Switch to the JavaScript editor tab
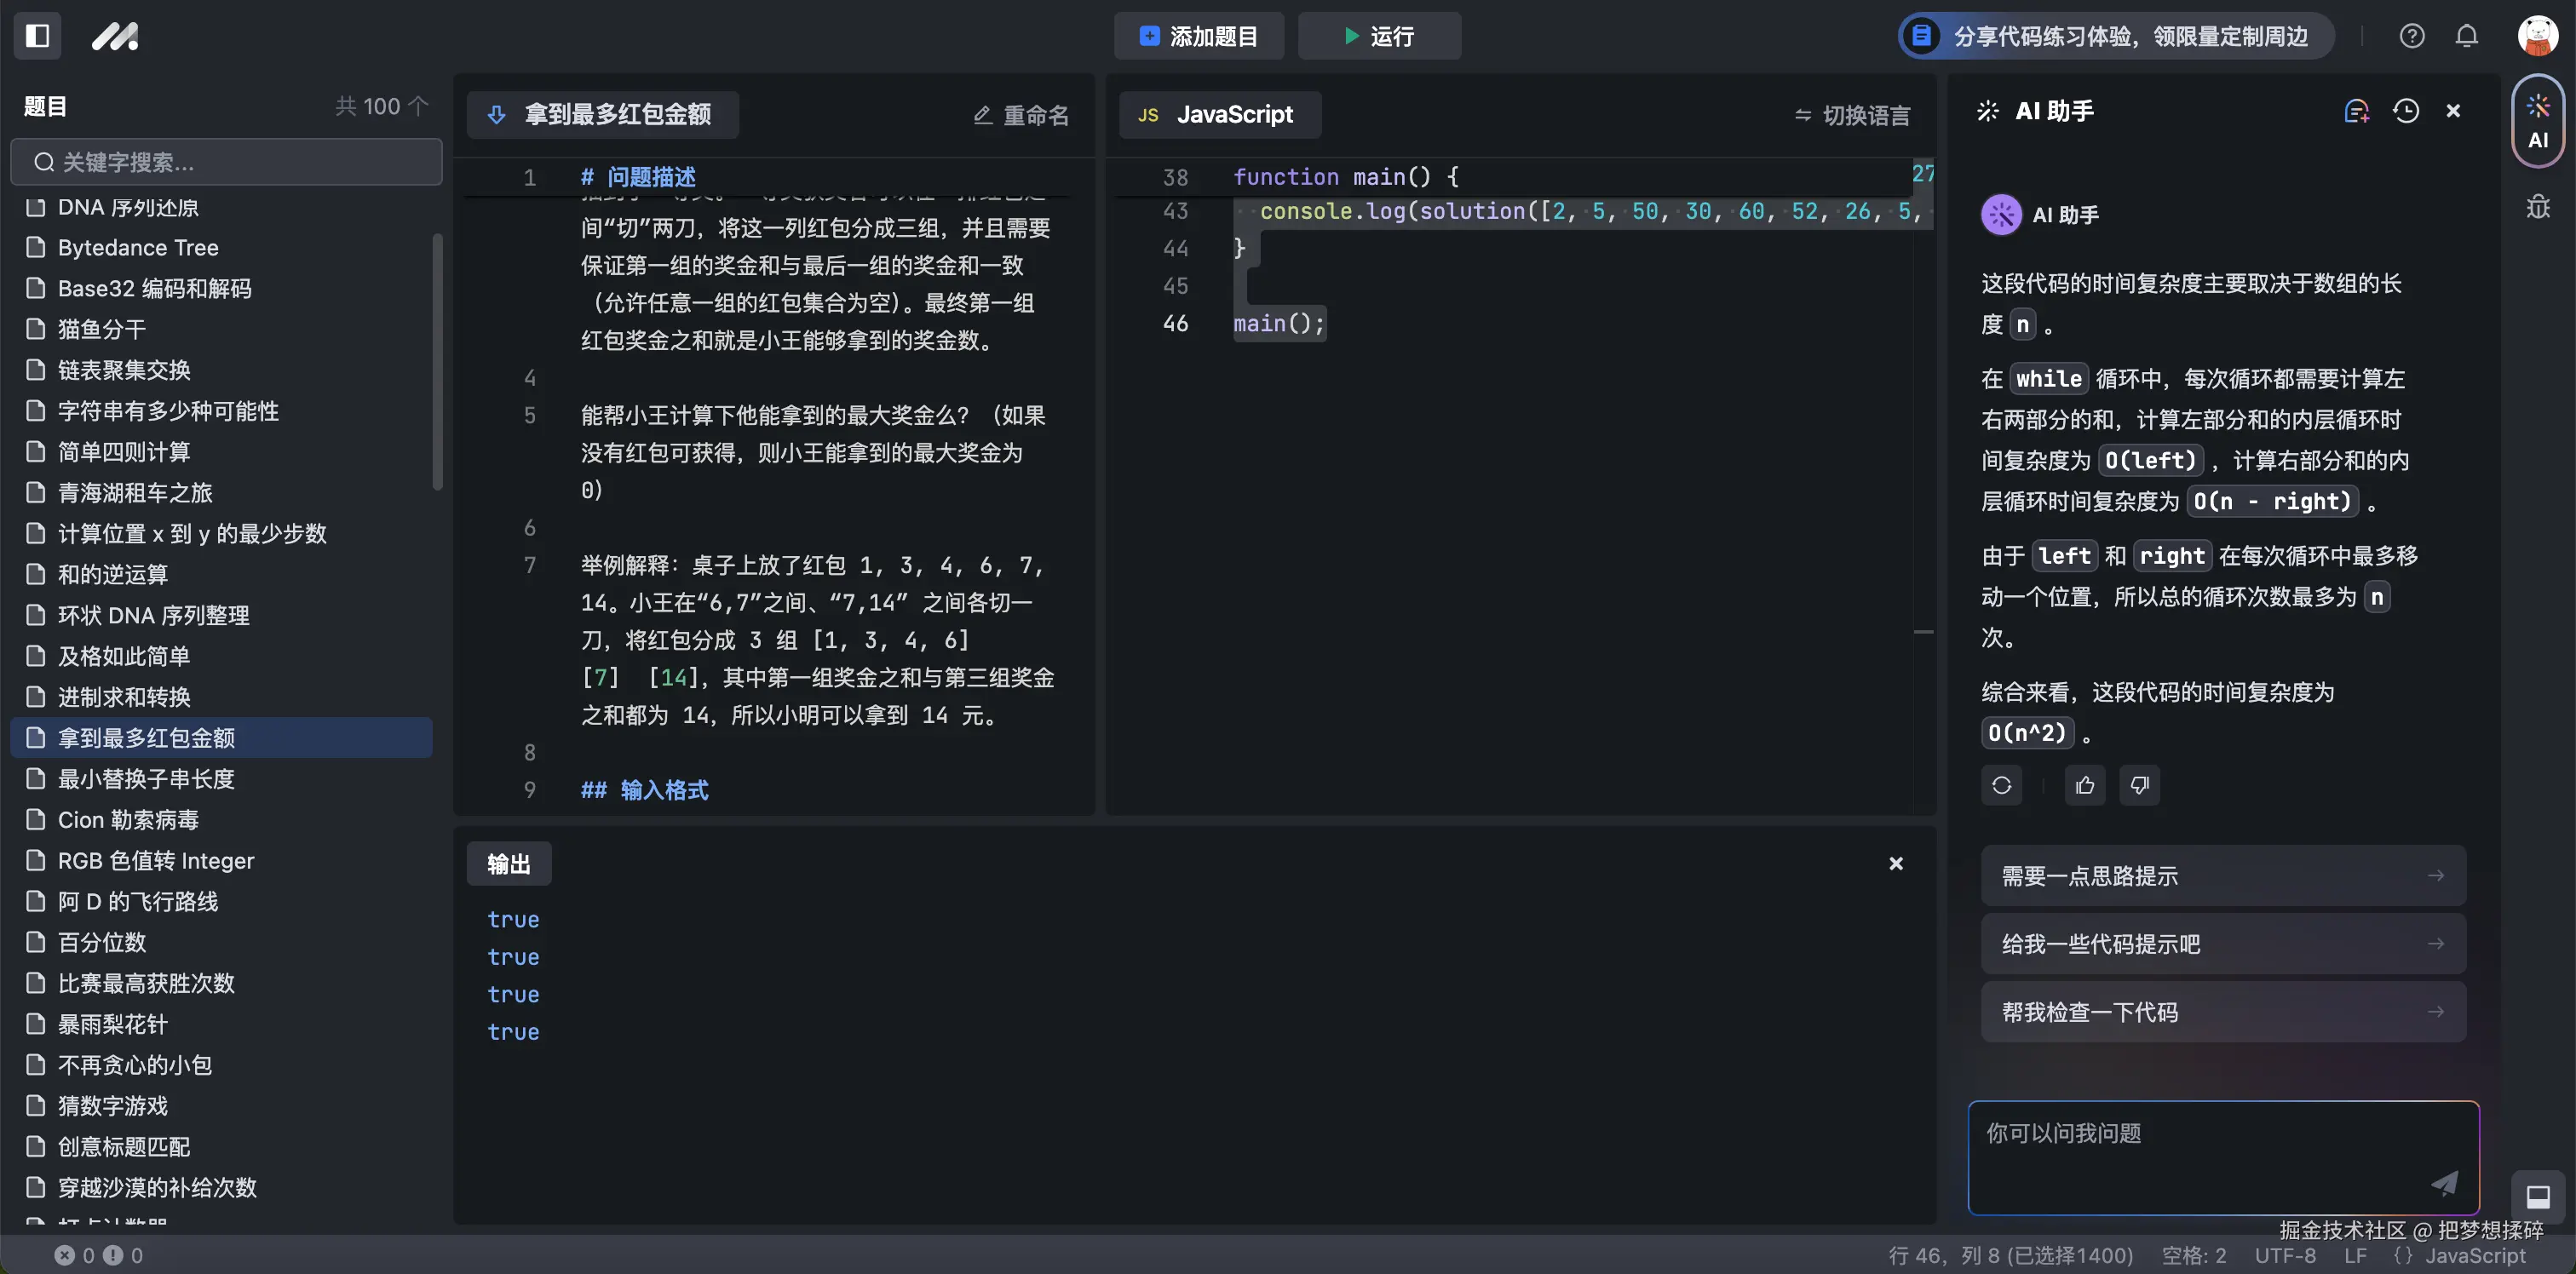 1219,114
